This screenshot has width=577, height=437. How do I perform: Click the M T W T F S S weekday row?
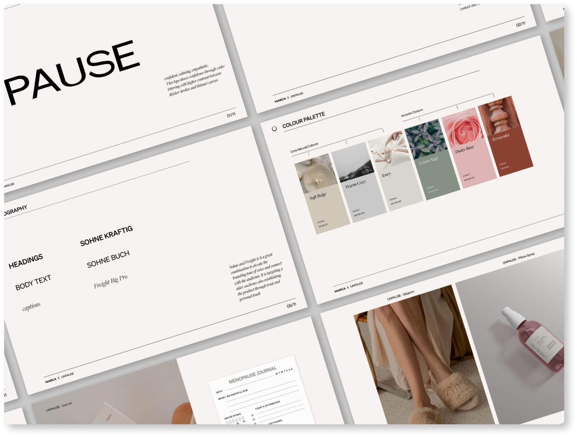point(284,371)
